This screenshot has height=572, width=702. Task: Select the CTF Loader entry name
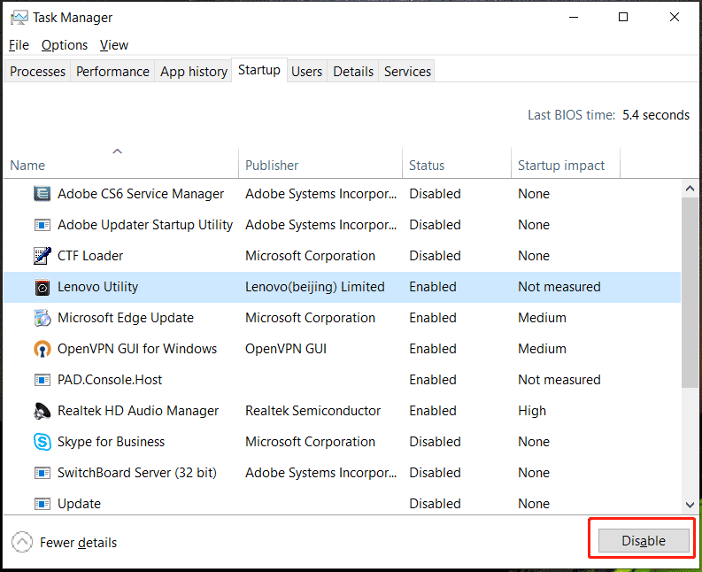click(90, 256)
